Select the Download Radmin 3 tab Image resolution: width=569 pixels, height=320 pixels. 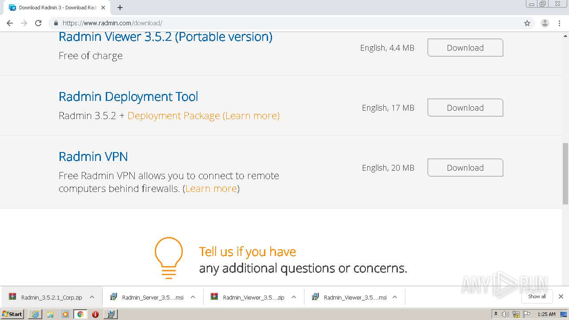(x=57, y=8)
